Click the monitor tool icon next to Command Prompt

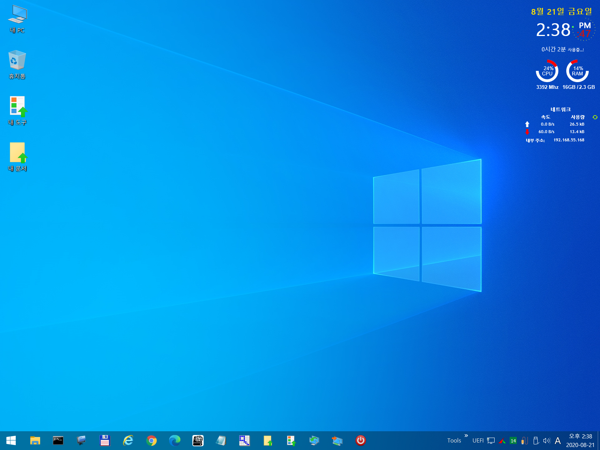(81, 441)
